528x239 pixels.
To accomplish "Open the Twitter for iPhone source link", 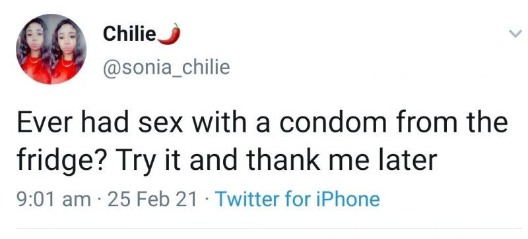I will (298, 199).
